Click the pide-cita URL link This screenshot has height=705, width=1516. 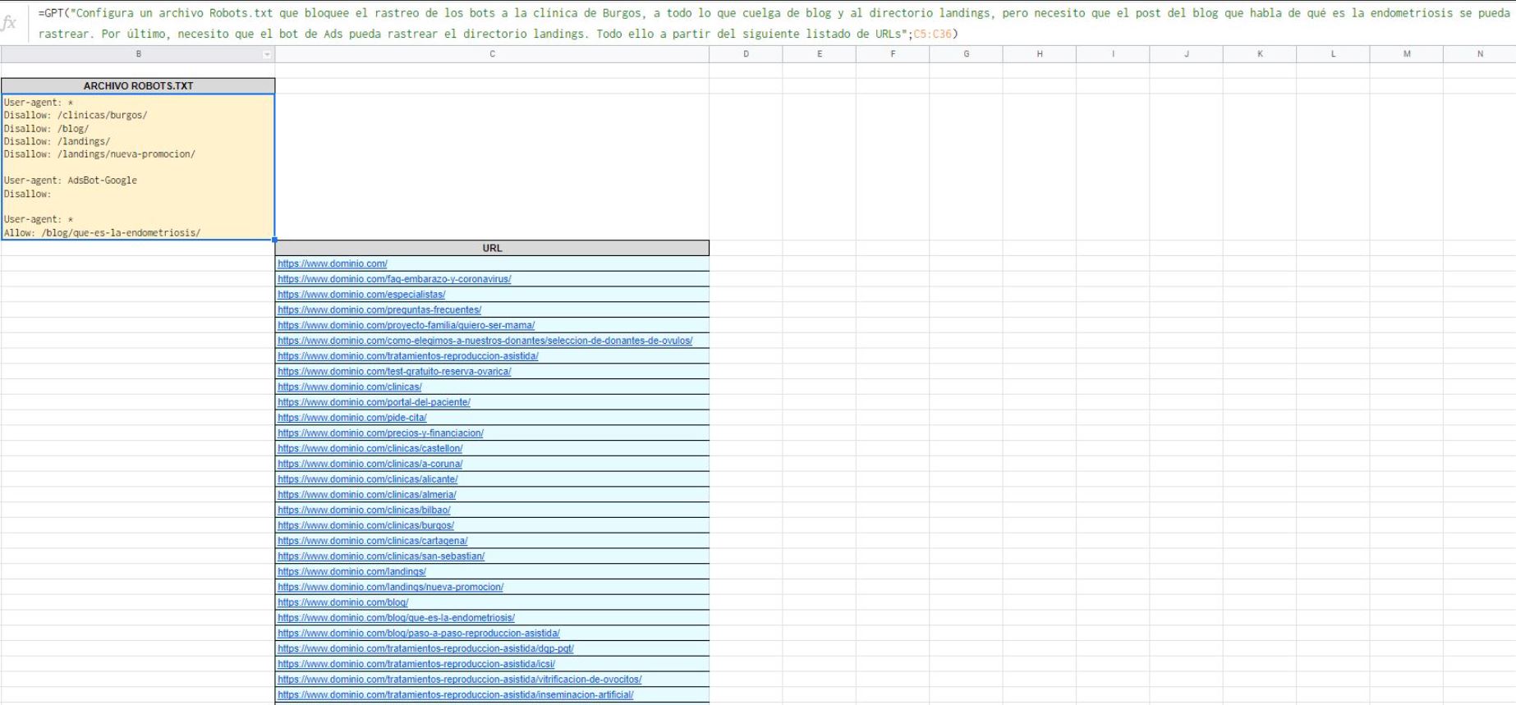click(352, 418)
